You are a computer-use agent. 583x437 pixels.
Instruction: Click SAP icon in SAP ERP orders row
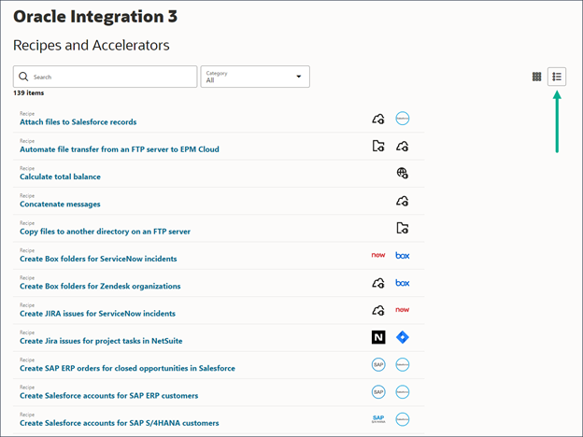pos(378,364)
